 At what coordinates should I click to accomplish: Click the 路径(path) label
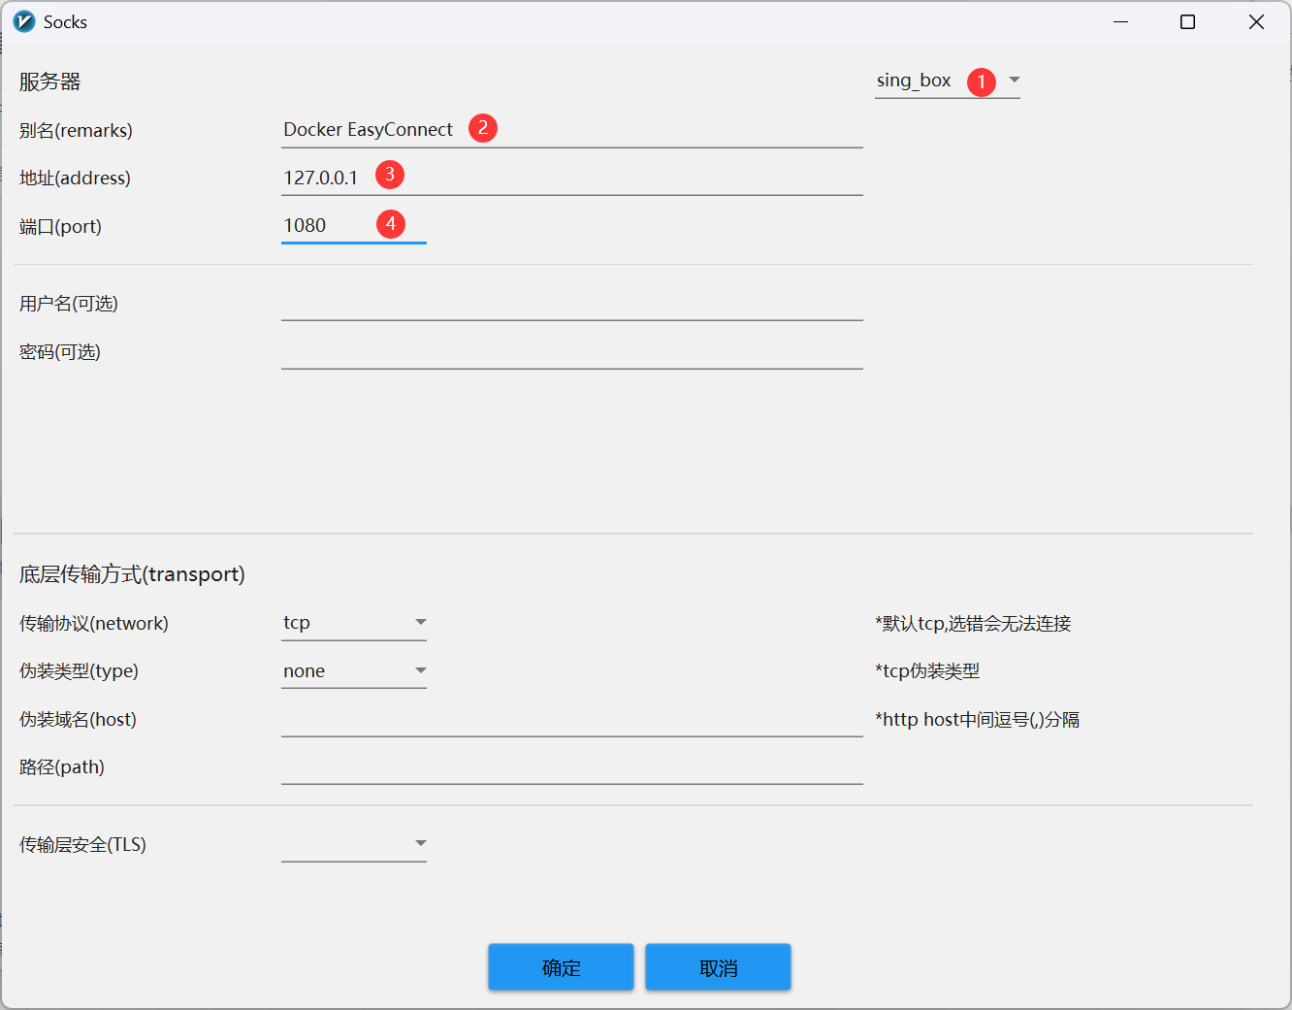coord(62,766)
